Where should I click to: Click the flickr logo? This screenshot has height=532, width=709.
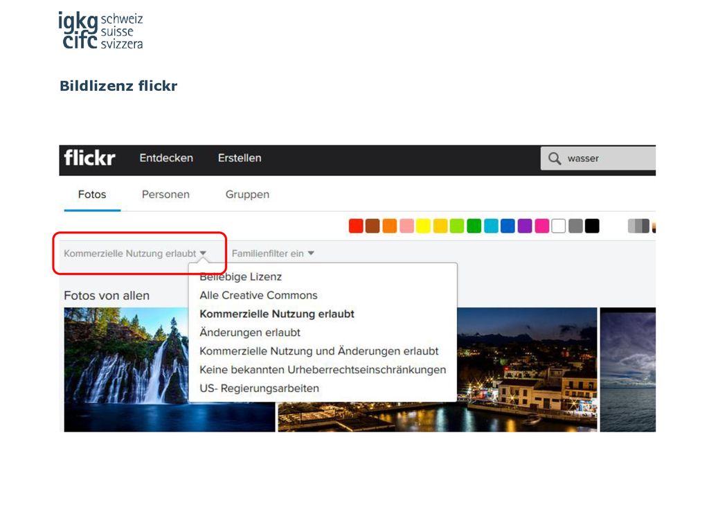89,158
